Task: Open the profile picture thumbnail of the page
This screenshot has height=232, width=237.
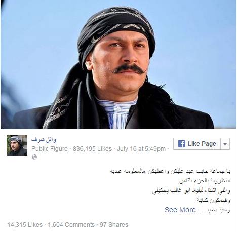Action: click(x=17, y=145)
